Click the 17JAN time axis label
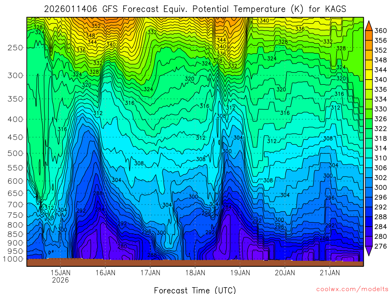This screenshot has width=392, height=294. click(150, 273)
